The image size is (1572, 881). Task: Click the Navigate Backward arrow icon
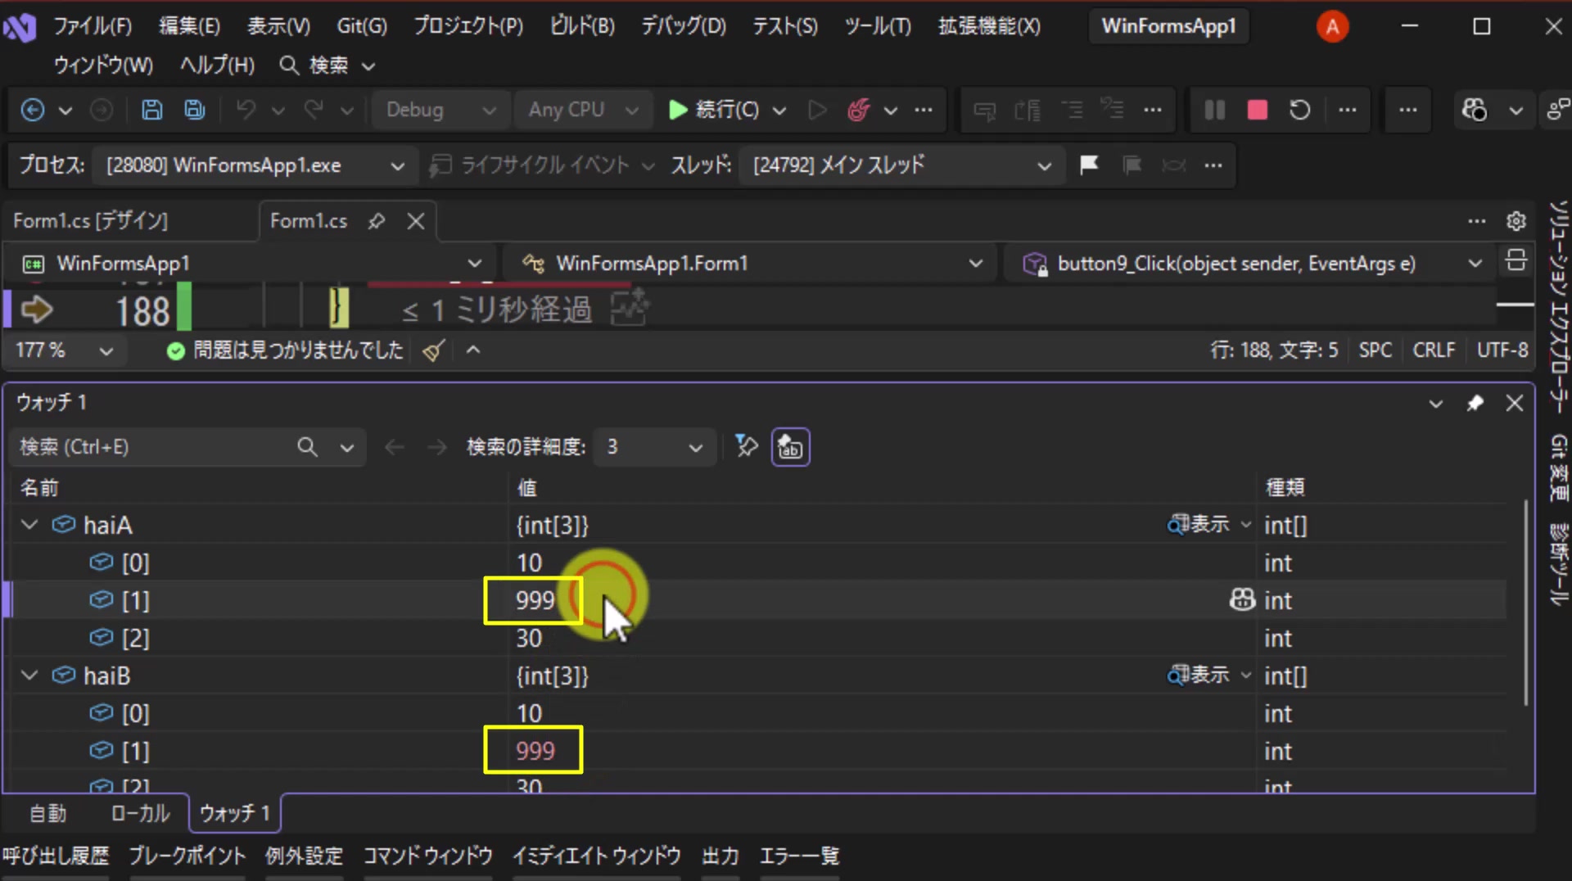coord(33,110)
